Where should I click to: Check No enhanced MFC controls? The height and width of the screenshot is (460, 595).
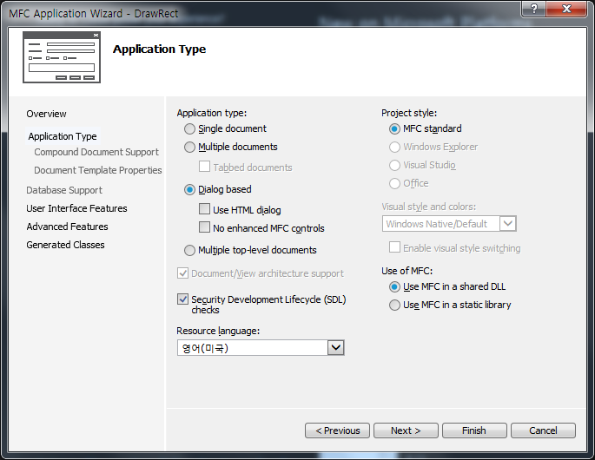(204, 227)
